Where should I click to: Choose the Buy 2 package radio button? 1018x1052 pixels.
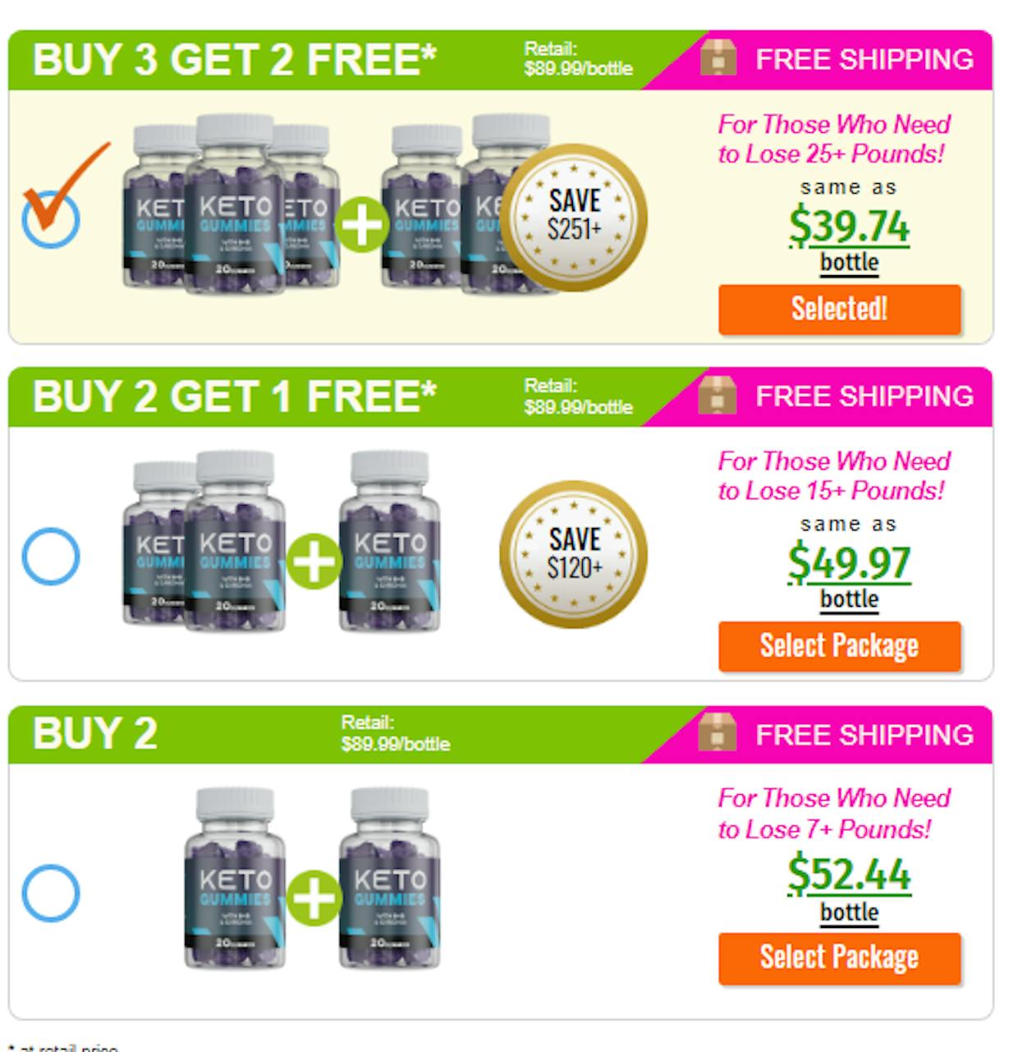(x=51, y=893)
